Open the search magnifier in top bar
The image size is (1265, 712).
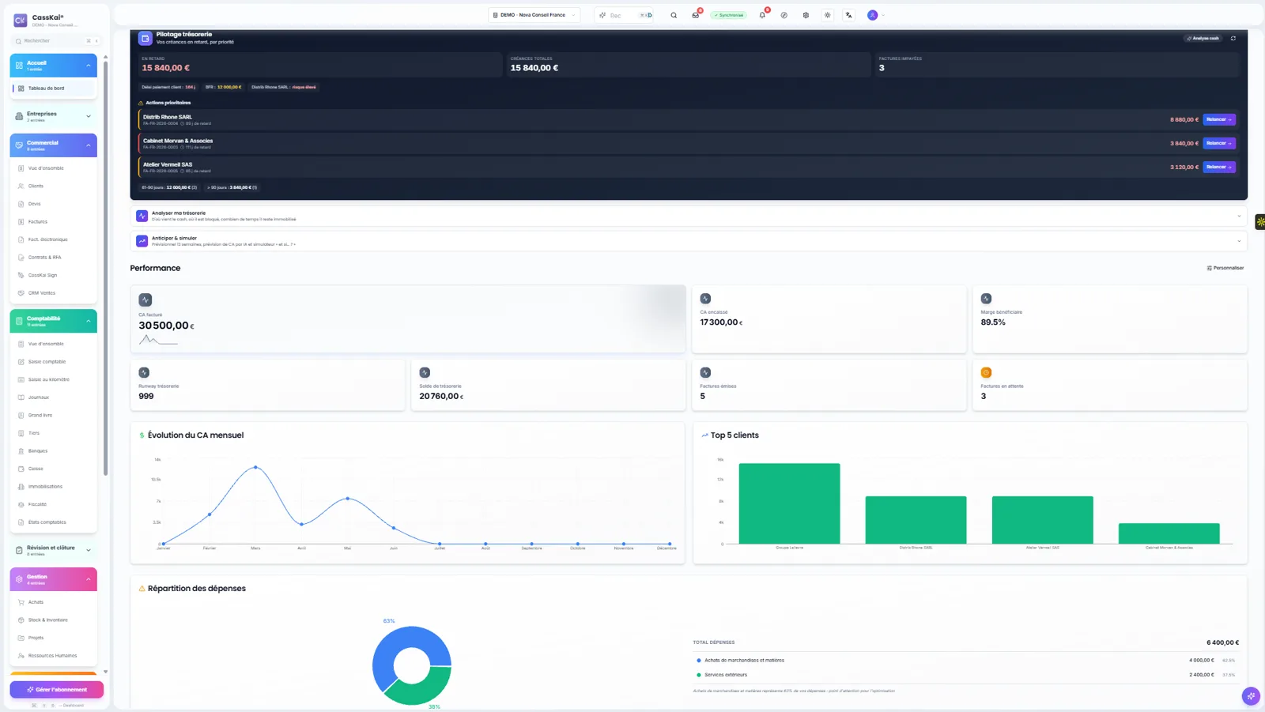[x=674, y=15]
